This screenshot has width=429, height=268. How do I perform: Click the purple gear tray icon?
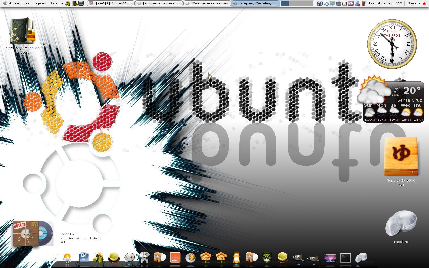point(351,4)
